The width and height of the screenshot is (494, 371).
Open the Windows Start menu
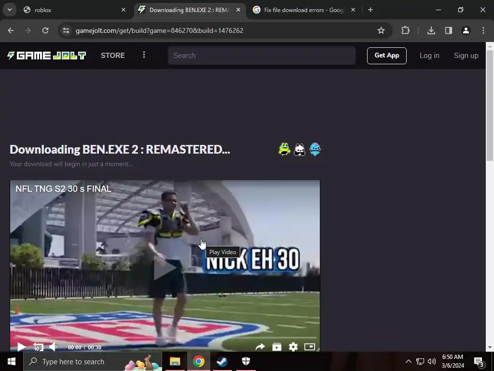pyautogui.click(x=12, y=361)
